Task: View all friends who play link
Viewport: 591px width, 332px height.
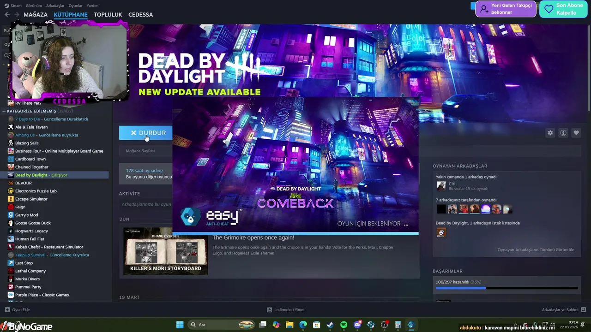Action: tap(536, 250)
